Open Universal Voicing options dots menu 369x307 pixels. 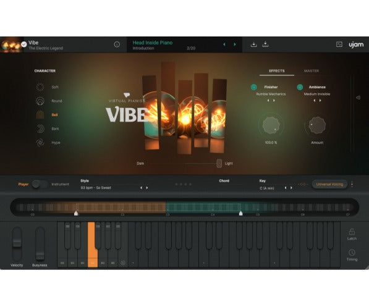(x=352, y=184)
